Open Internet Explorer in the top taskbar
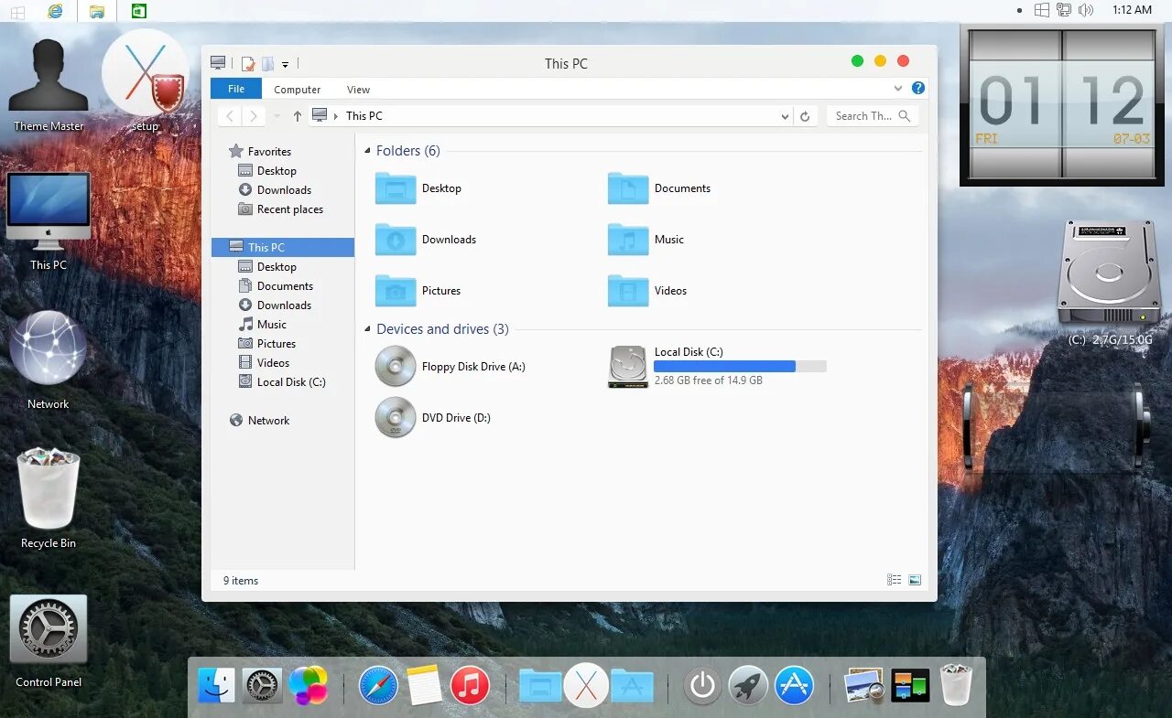The width and height of the screenshot is (1172, 718). click(x=56, y=11)
